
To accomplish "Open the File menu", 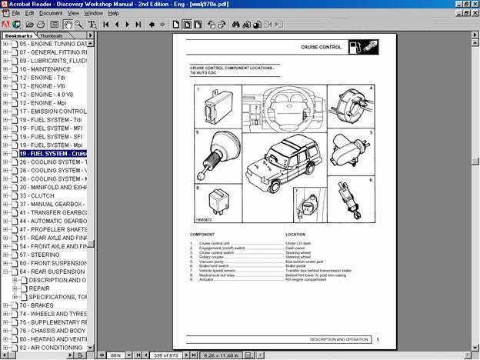I will pyautogui.click(x=16, y=13).
